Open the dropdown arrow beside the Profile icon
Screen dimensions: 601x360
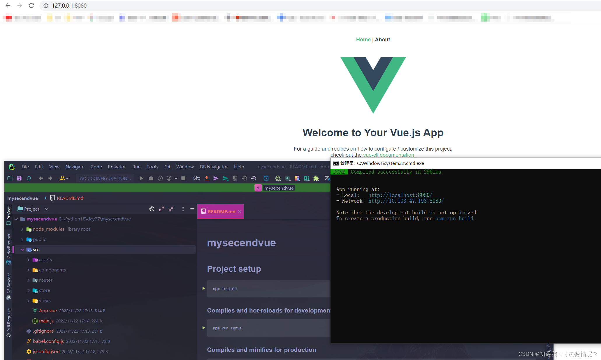(x=176, y=179)
